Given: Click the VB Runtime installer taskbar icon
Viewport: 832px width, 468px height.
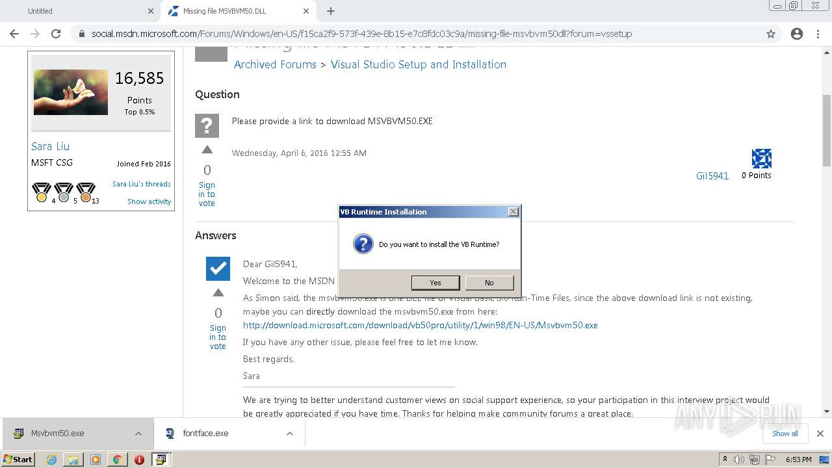Looking at the screenshot, I should coord(161,460).
